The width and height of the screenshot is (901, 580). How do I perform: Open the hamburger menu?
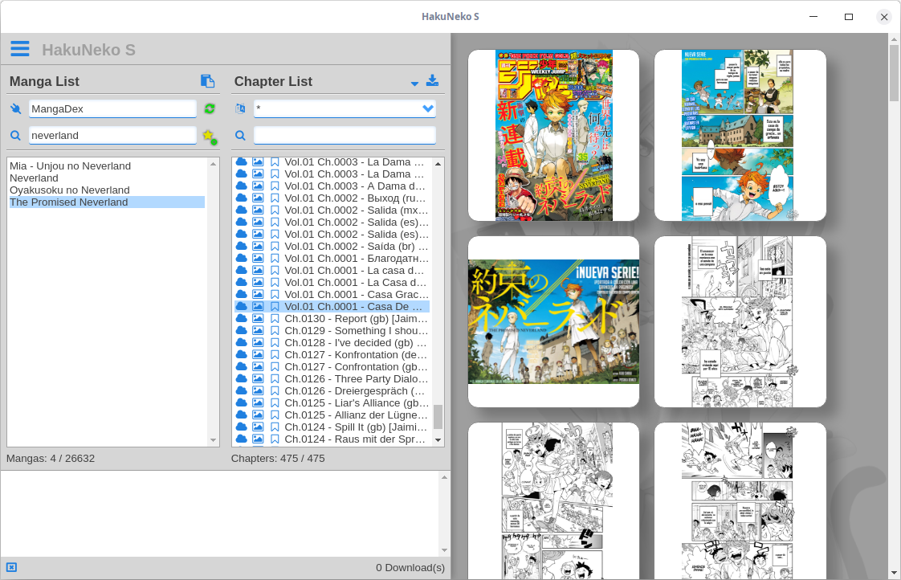pyautogui.click(x=20, y=47)
